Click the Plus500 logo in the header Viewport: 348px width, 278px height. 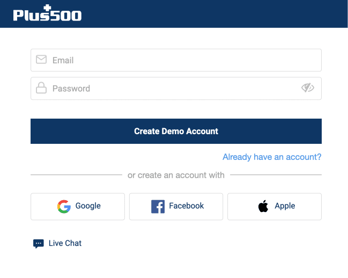(47, 13)
